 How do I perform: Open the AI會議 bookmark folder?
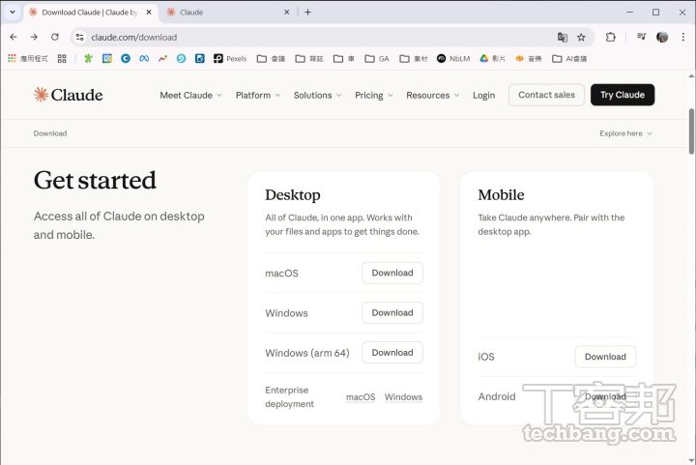point(569,59)
